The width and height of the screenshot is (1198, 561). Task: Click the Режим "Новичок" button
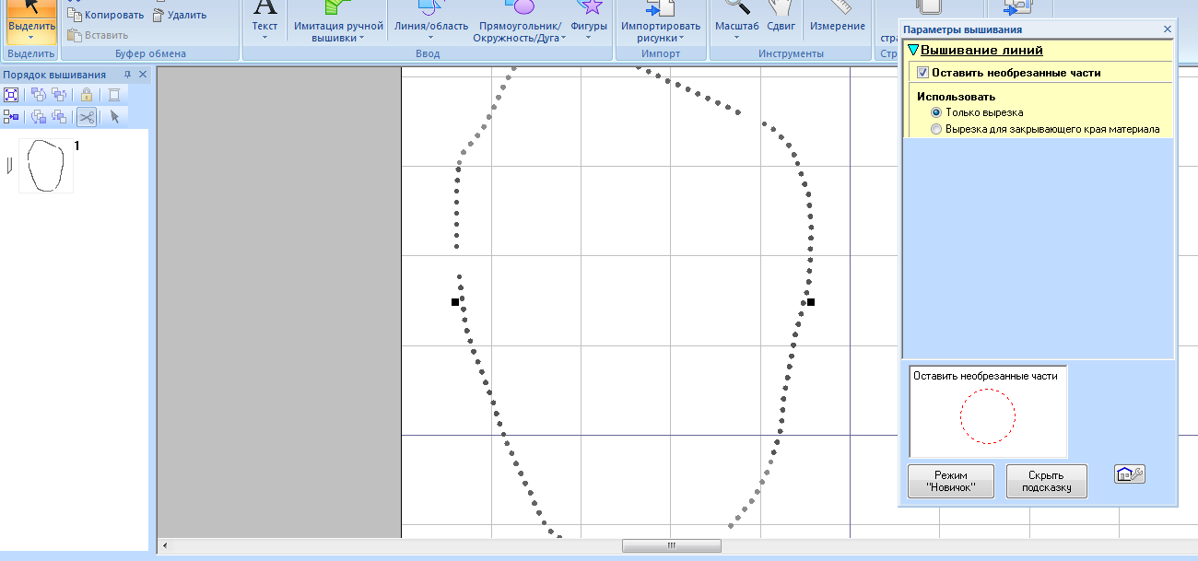950,481
